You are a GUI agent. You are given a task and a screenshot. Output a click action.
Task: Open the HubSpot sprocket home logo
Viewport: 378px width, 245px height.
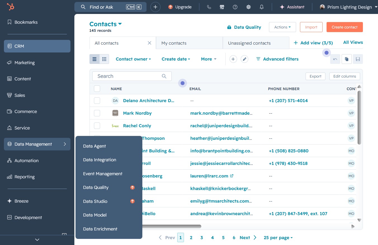coord(11,7)
